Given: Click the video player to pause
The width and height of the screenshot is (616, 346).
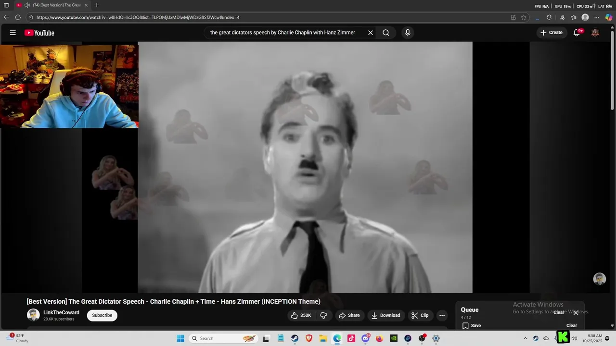Looking at the screenshot, I should pos(305,167).
